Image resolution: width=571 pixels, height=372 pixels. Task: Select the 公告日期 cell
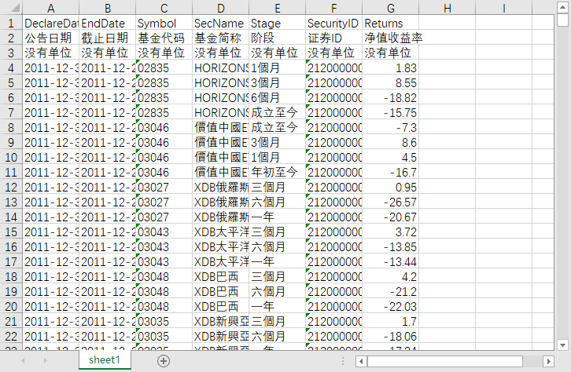[50, 38]
